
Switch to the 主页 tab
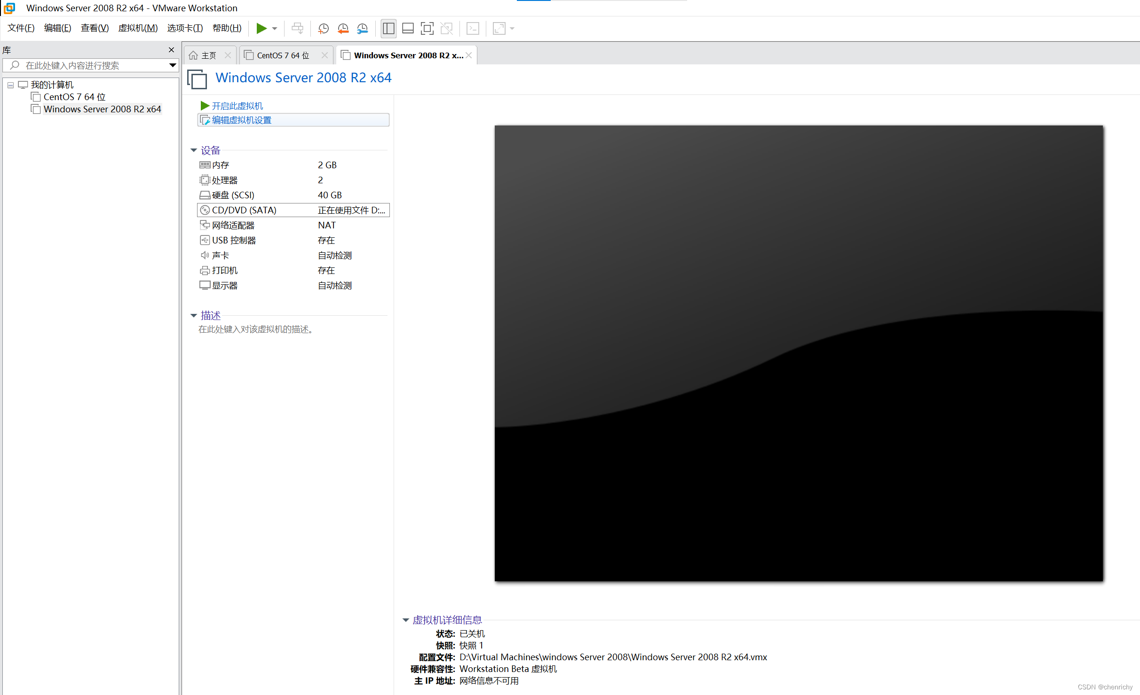[x=208, y=55]
